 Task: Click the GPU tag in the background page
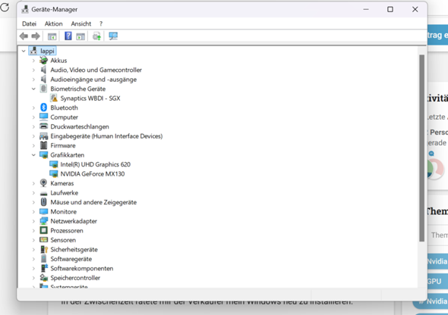click(437, 281)
